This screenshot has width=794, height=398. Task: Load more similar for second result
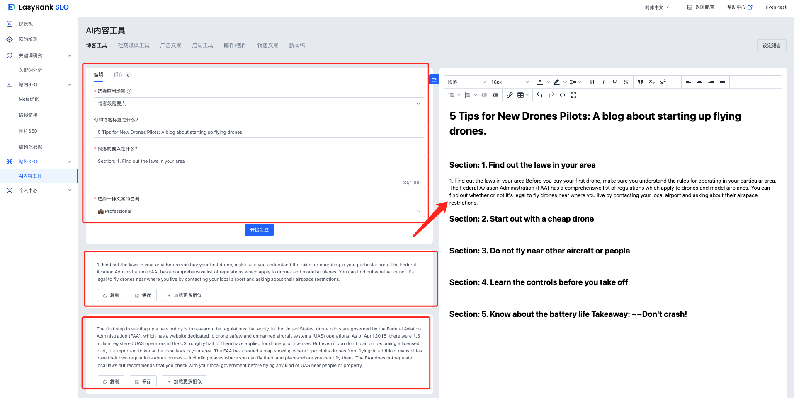click(x=185, y=381)
